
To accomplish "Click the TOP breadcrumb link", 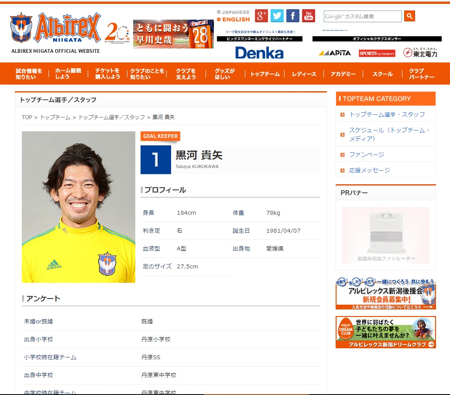I will (27, 117).
